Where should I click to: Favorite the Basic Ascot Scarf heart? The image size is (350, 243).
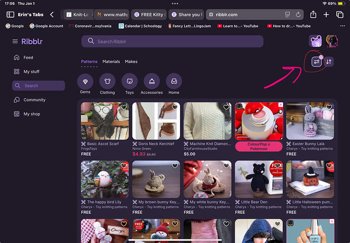tap(124, 108)
